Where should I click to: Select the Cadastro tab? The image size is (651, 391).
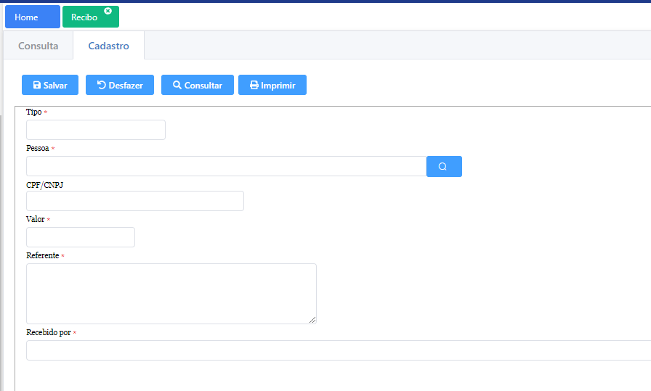pos(108,46)
